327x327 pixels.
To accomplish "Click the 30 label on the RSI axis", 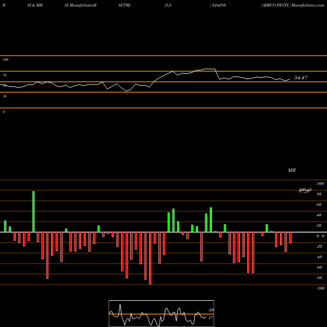I will tap(5, 96).
